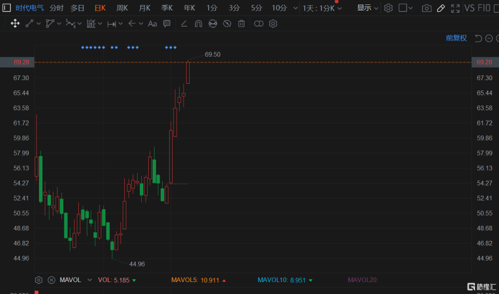Enter fullscreen with expand icon
Screen dimensions: 499x294
[x=456, y=8]
